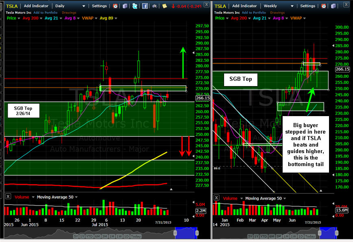Open Moving Average 50 dropdown under Weekly chart
353x242 pixels.
pyautogui.click(x=285, y=199)
